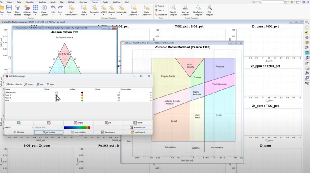Viewport: 310px width, 173px height.
Task: Toggle Felsic A row visibility checkbox
Action: 56,95
